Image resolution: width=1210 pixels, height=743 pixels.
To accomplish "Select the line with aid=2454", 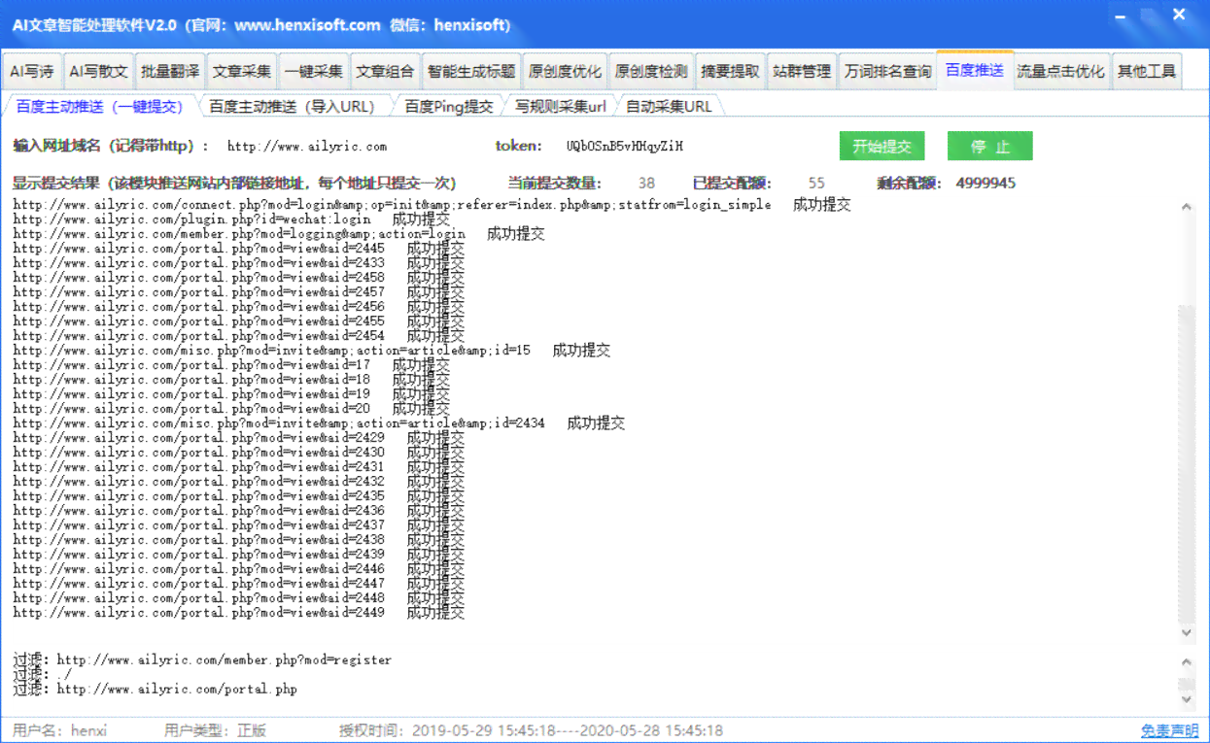I will (x=239, y=336).
